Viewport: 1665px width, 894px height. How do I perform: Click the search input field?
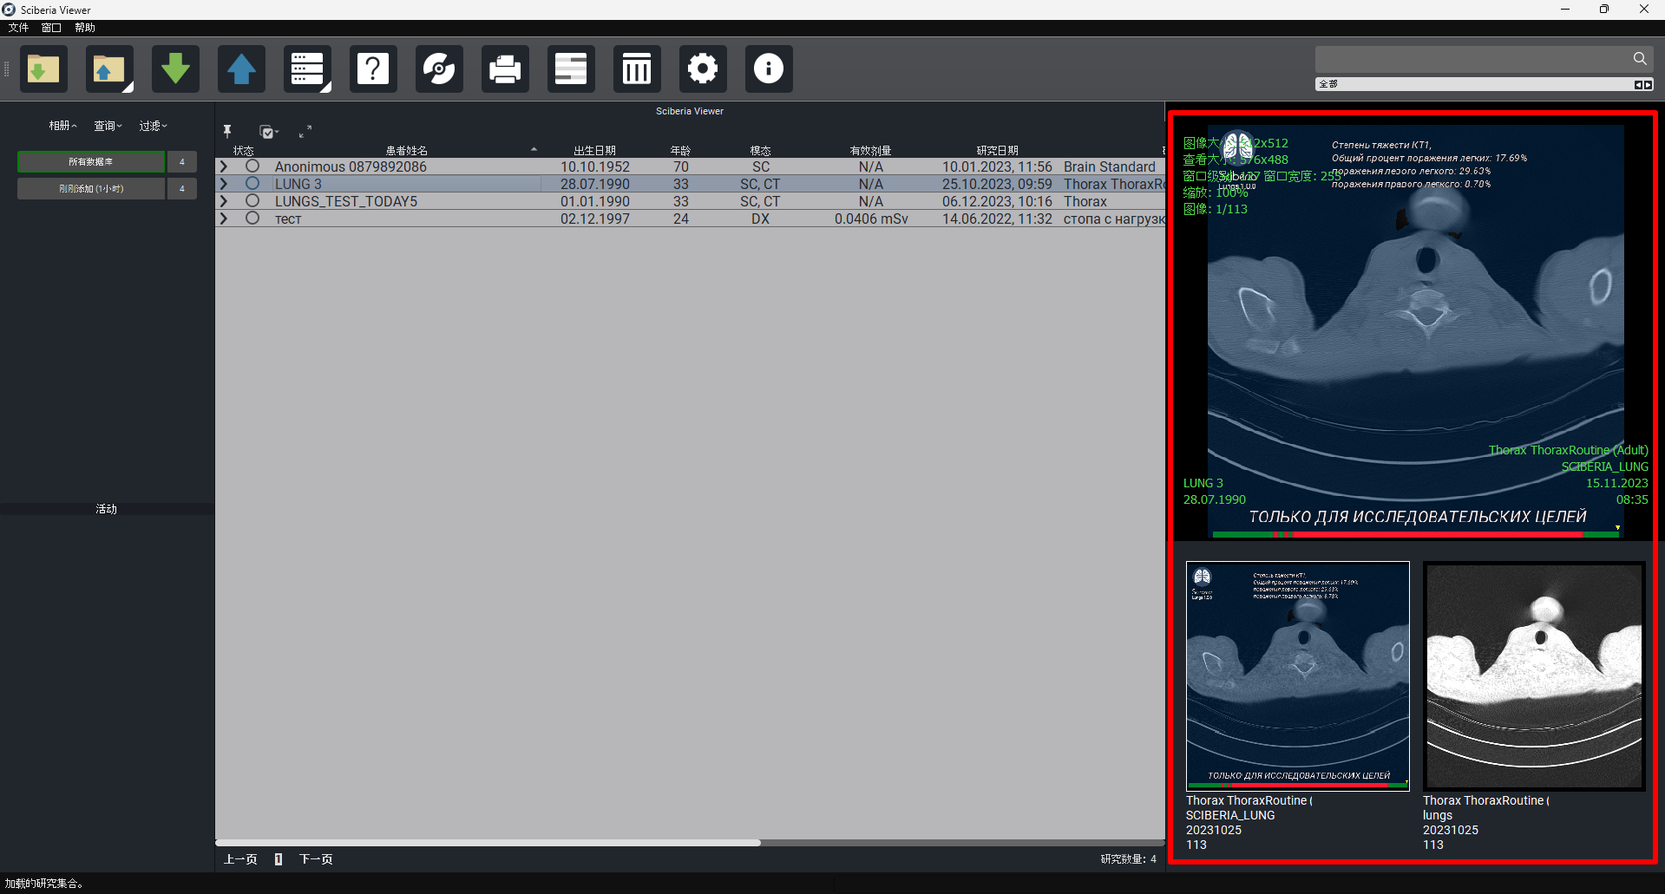[x=1472, y=59]
